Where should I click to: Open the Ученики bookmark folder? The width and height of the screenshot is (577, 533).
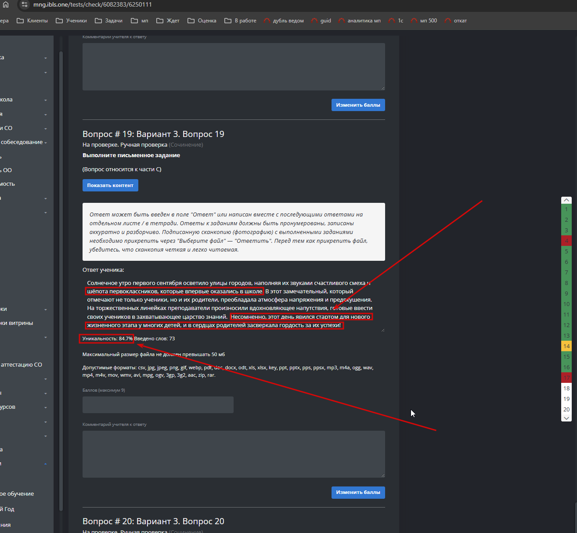point(72,21)
